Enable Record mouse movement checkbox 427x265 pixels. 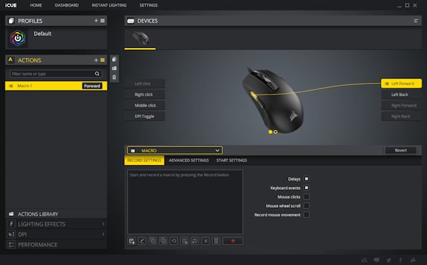pos(306,214)
